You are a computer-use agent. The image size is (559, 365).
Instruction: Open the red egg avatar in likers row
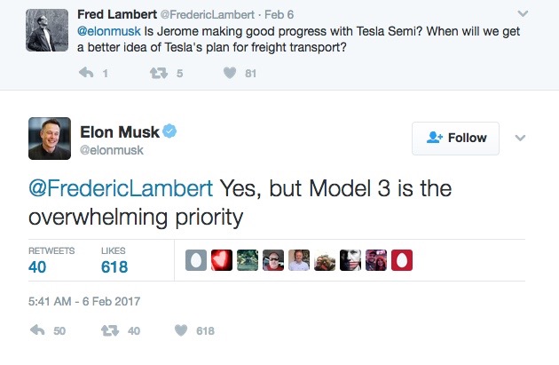coord(402,260)
